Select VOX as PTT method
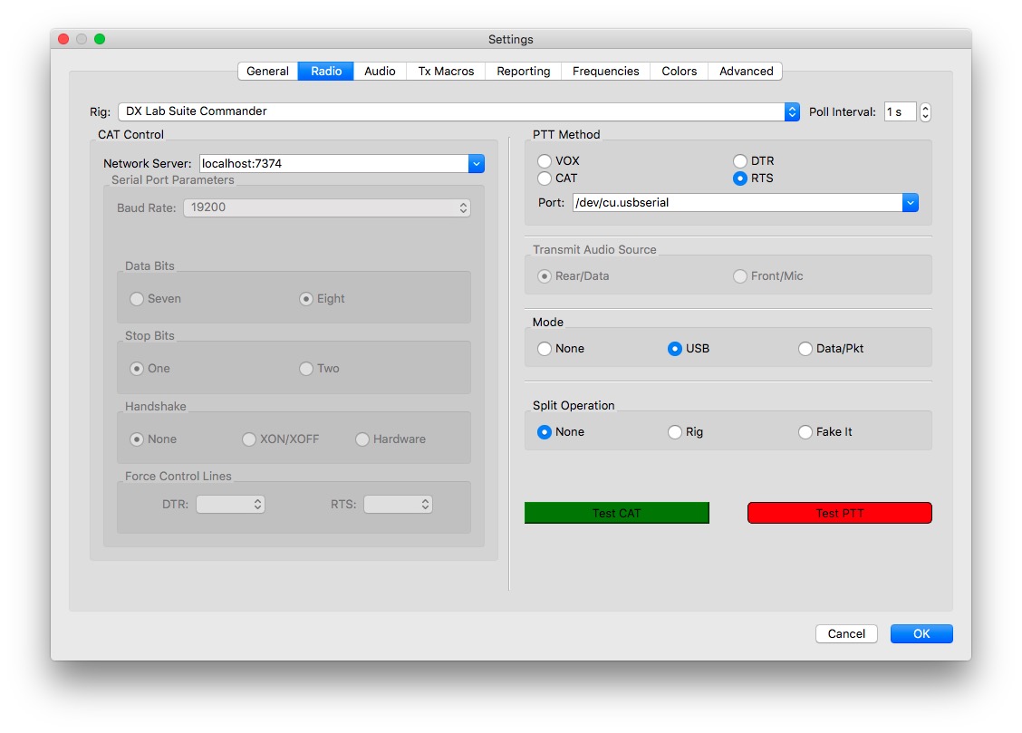Viewport: 1022px width, 733px height. click(x=545, y=161)
